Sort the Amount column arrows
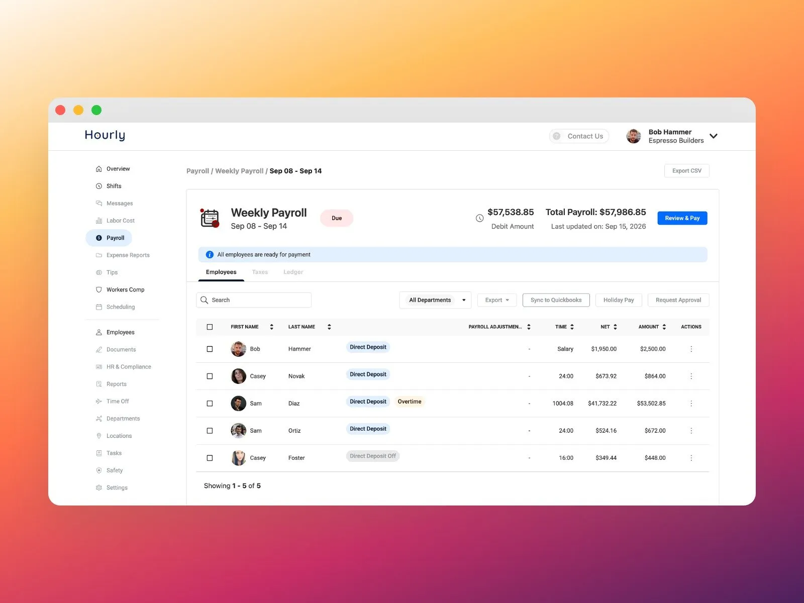804x603 pixels. click(664, 327)
